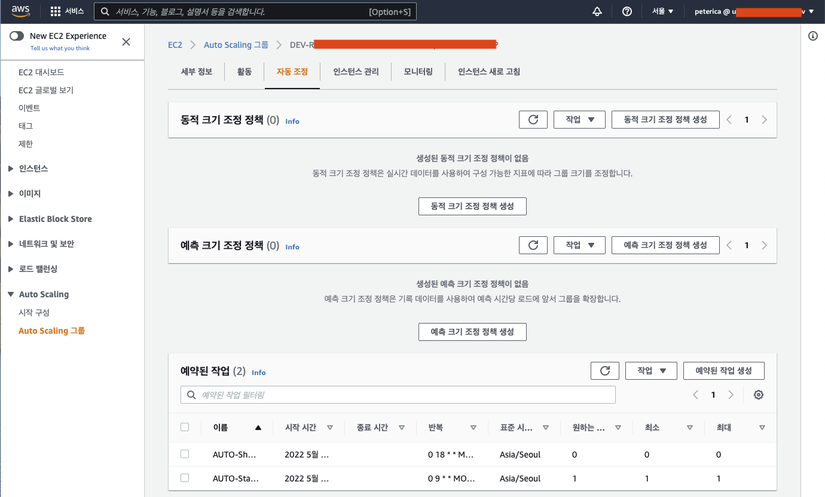
Task: Click centered 예측 크기 조정 정책 생성 button
Action: pos(472,331)
